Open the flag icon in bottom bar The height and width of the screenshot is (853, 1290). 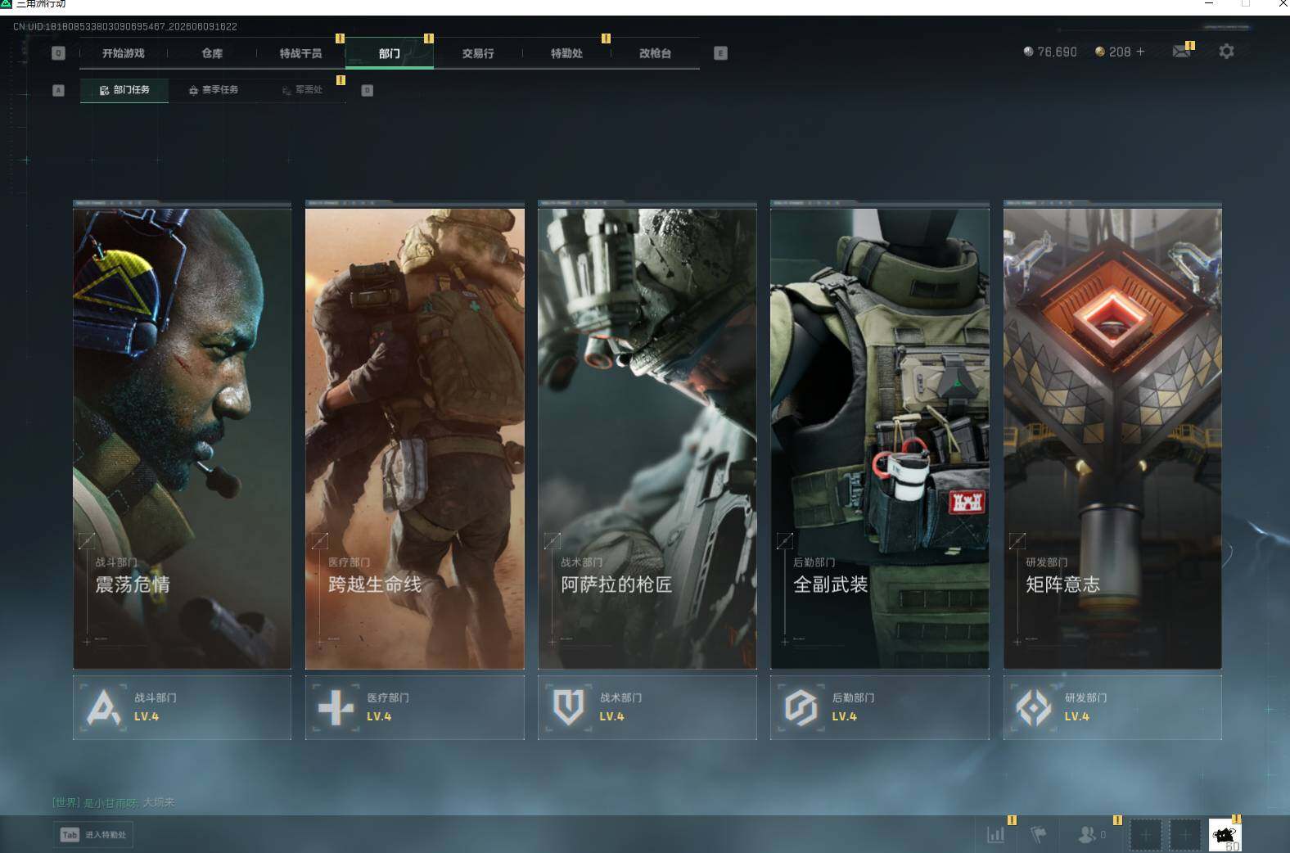click(1038, 835)
